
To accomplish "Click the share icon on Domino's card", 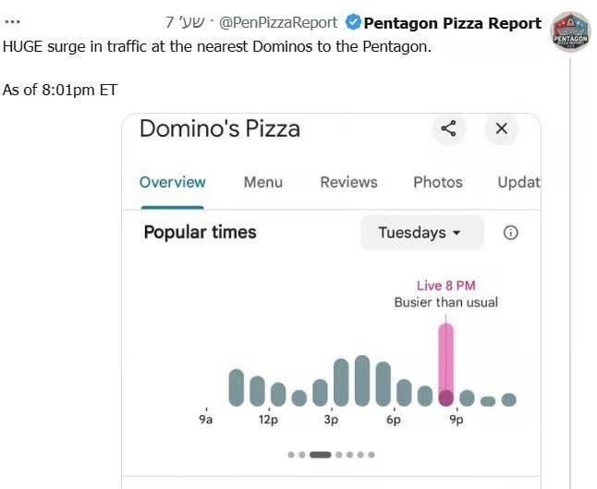I will (448, 128).
